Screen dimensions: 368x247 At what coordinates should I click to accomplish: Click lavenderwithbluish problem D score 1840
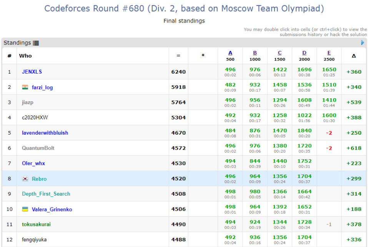click(305, 130)
